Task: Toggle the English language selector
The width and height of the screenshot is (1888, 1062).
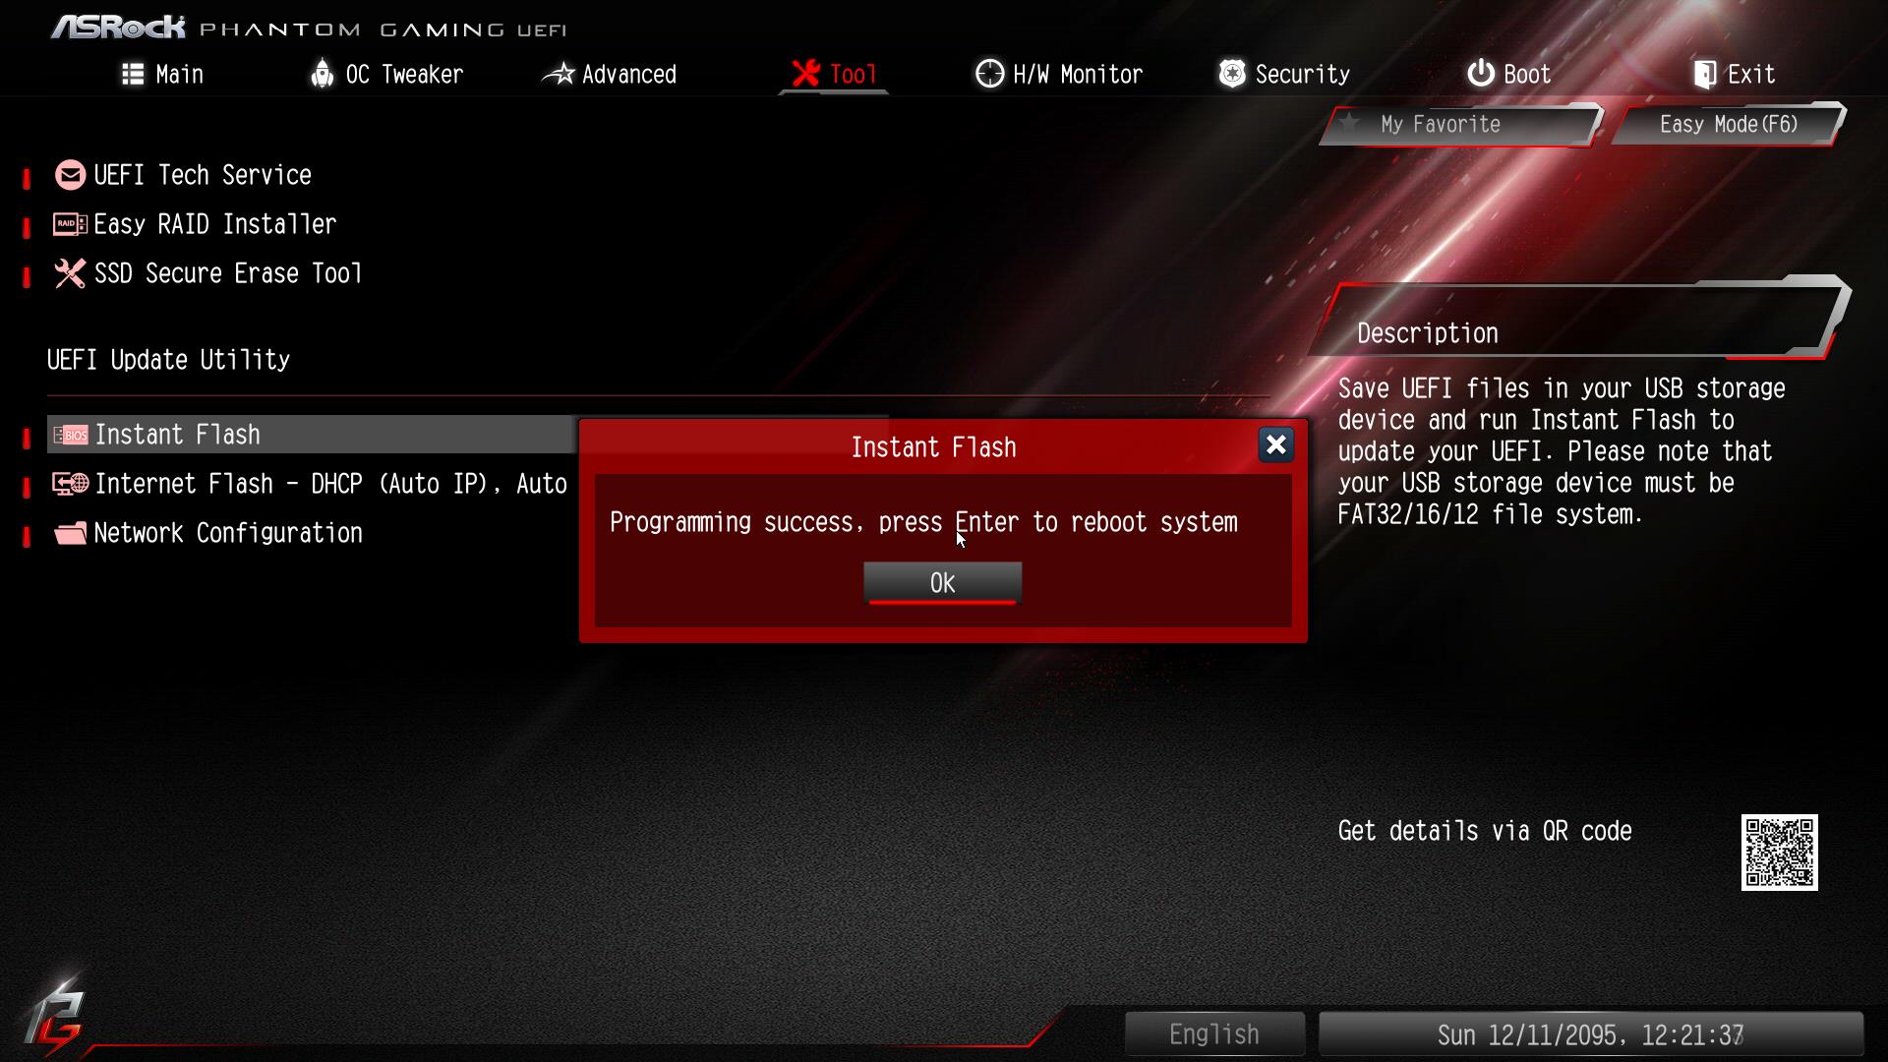Action: (x=1212, y=1033)
